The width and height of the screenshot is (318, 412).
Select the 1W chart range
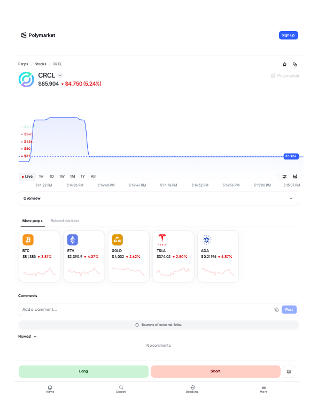point(62,177)
